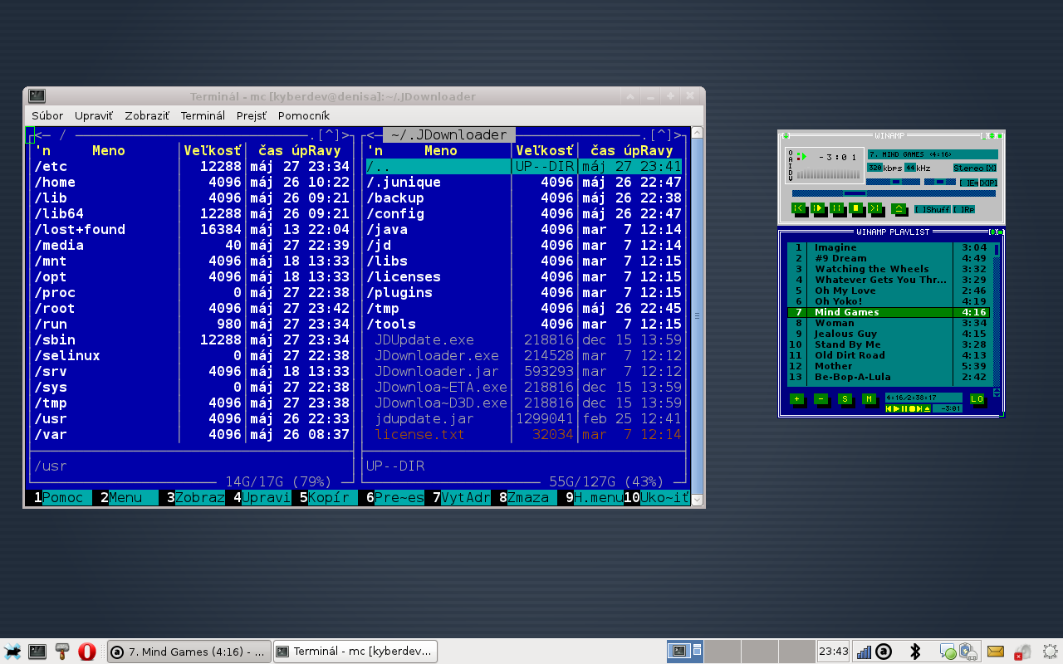Open the Upraviť menu
Viewport: 1063px width, 664px height.
coord(93,115)
